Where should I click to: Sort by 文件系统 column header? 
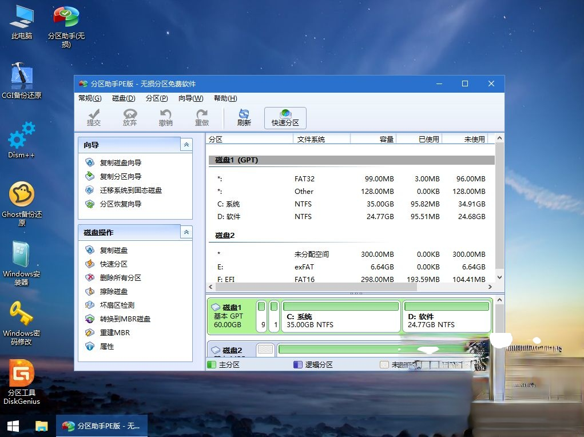[x=322, y=140]
